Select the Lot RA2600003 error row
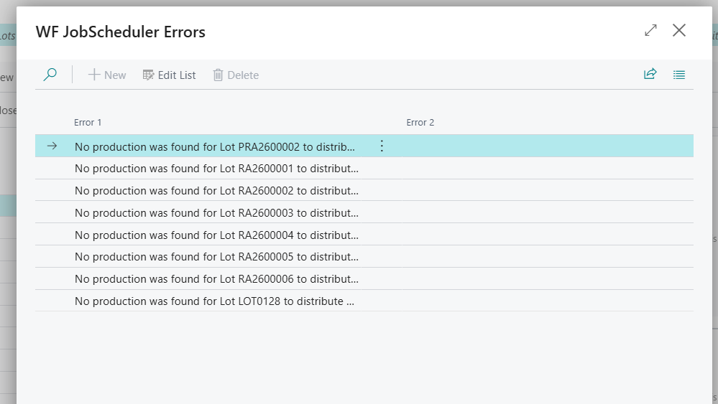Viewport: 718px width, 404px height. 216,213
